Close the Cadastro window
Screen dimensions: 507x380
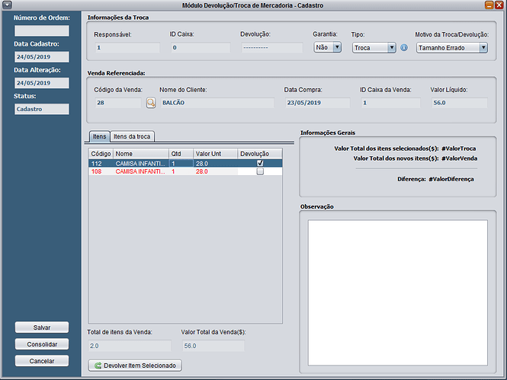499,5
